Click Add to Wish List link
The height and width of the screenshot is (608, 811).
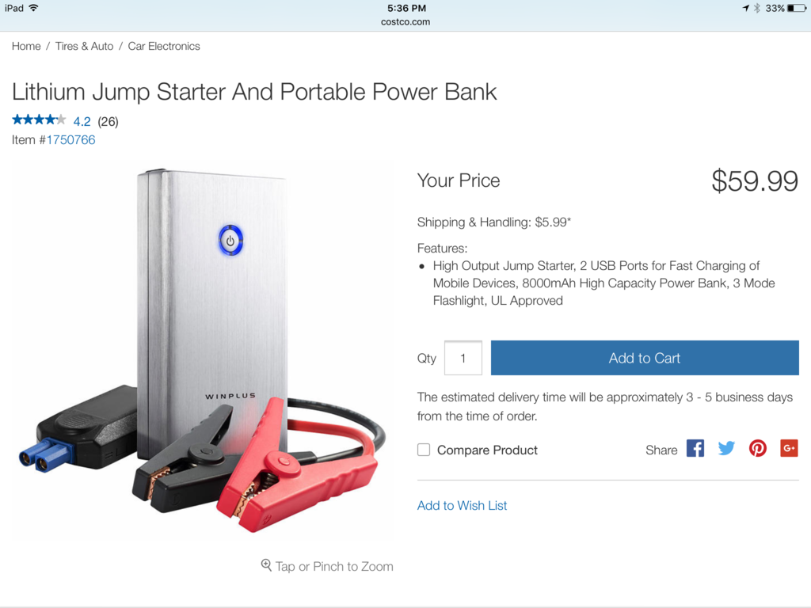pos(462,505)
